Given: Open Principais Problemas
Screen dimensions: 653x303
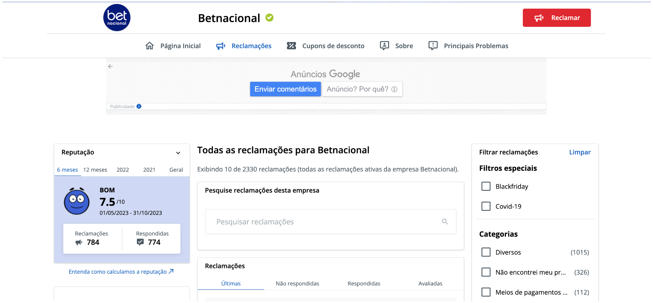Looking at the screenshot, I should coord(468,46).
